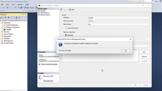The height and width of the screenshot is (91, 162).
Task: Click the Add... destination button
Action: 144,52
